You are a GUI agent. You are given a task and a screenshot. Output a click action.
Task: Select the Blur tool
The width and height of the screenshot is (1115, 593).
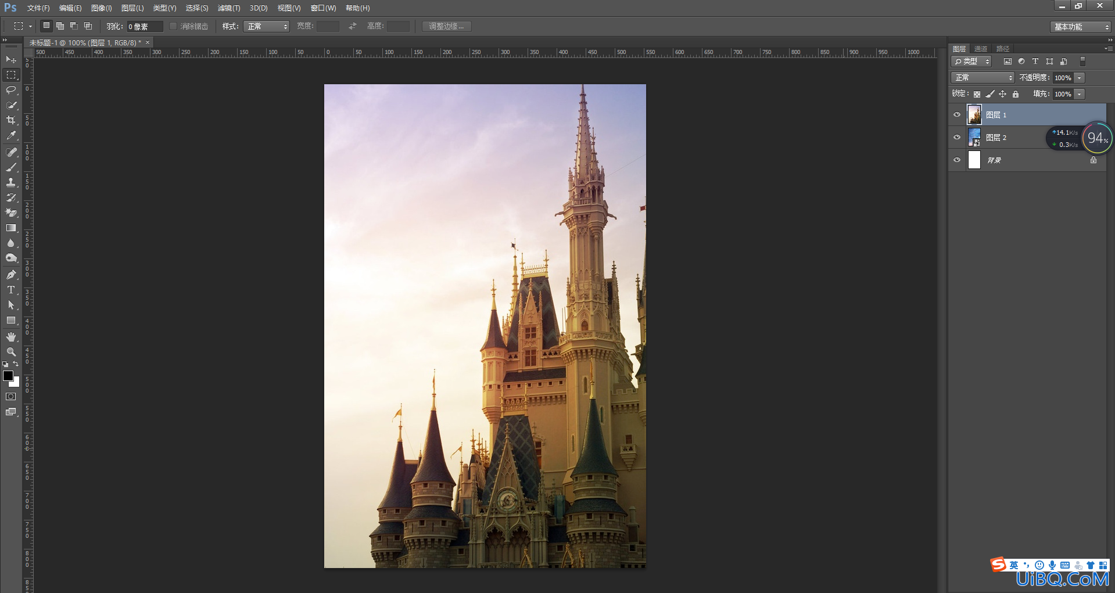coord(11,243)
